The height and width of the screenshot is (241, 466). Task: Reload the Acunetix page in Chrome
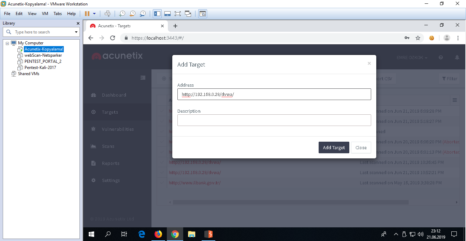[x=113, y=38]
